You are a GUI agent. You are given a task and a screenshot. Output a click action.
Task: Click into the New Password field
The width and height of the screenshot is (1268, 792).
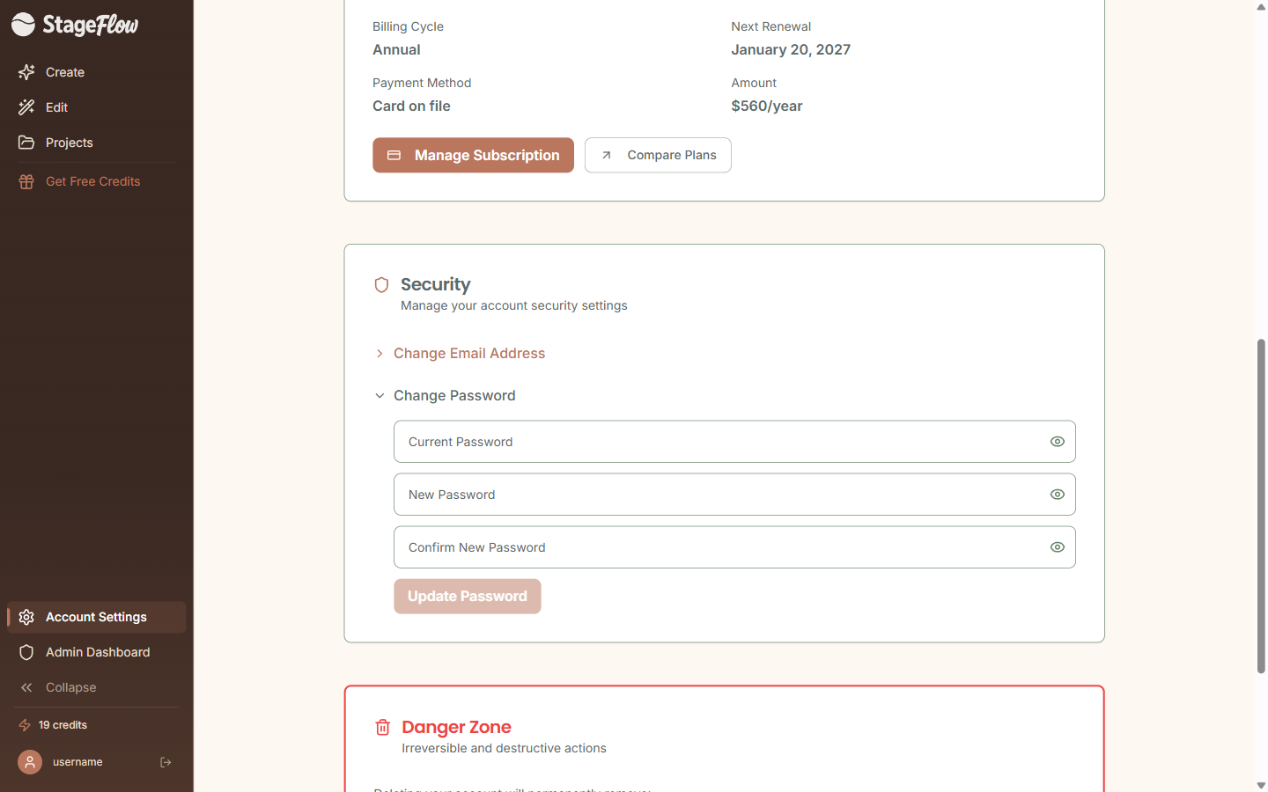pos(734,495)
